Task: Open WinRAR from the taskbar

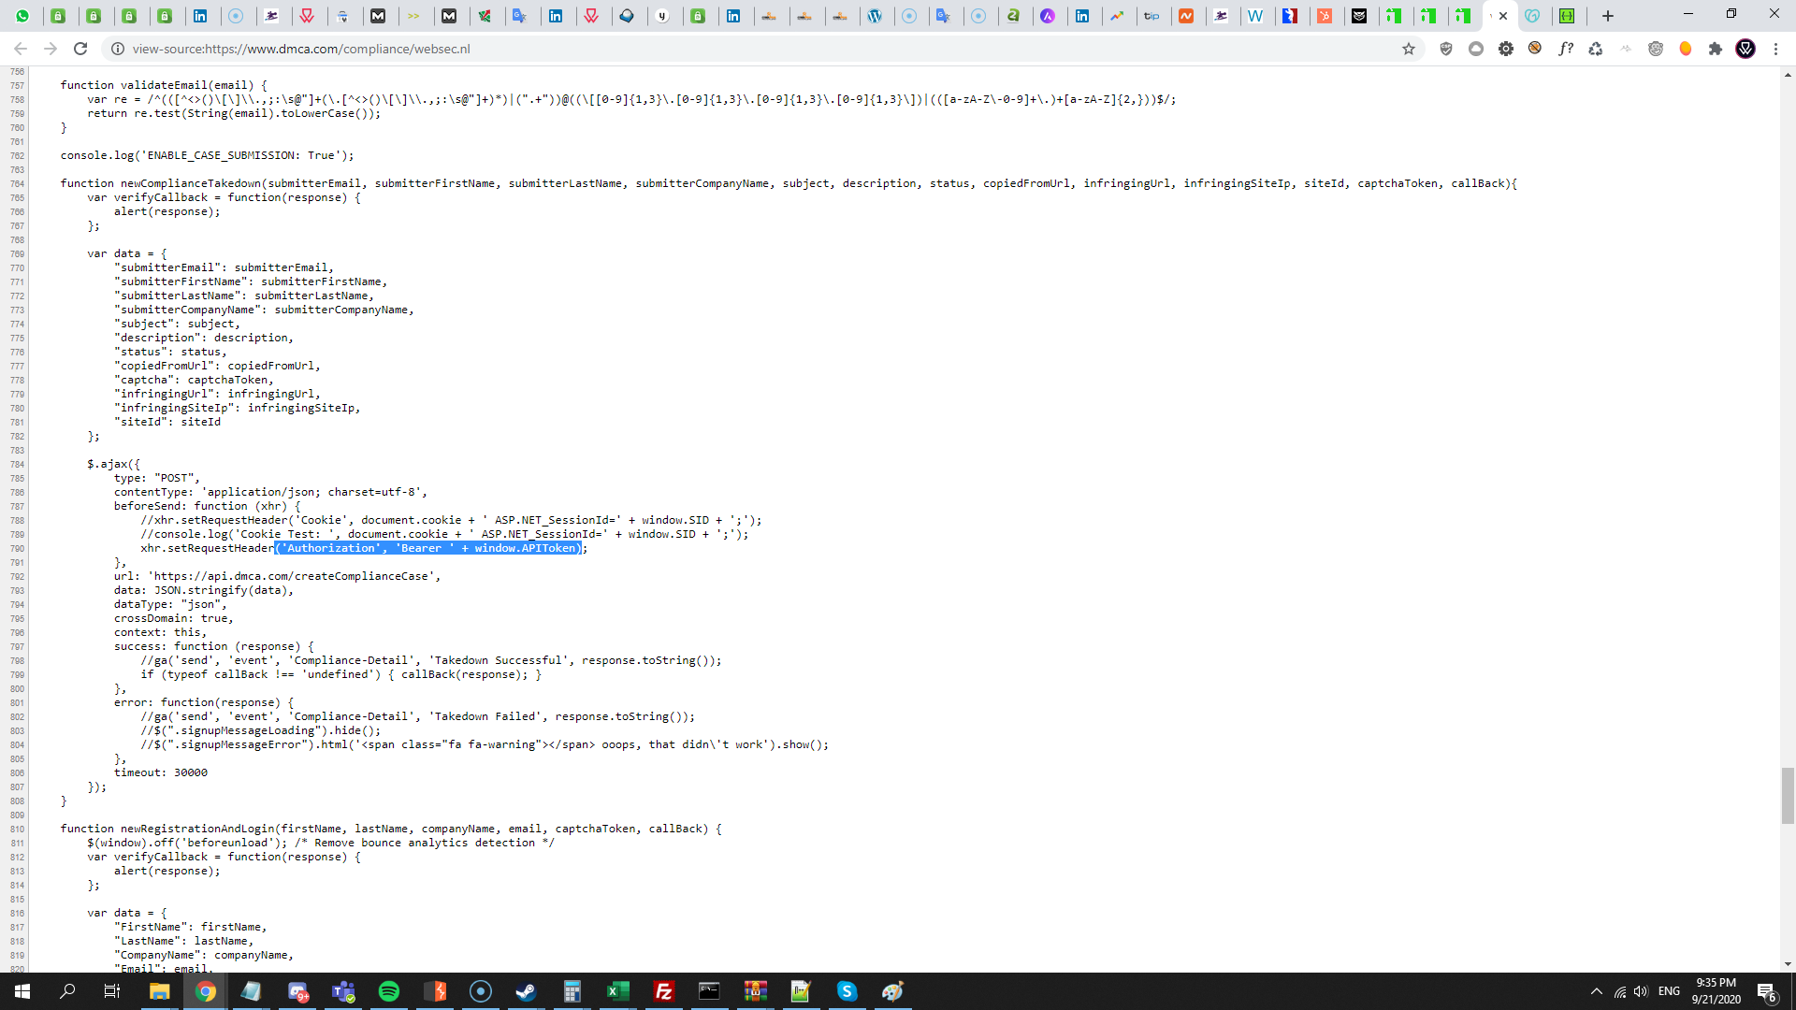Action: [755, 991]
